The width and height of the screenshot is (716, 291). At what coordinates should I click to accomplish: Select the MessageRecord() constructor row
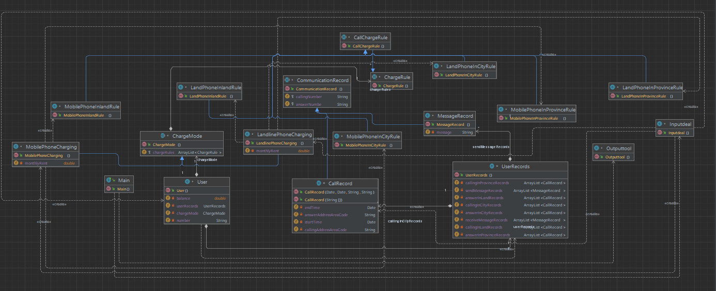(448, 124)
